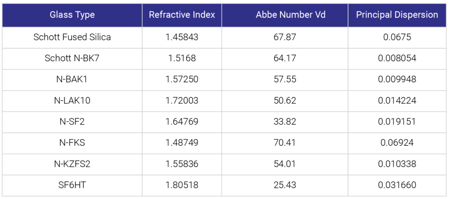Select principal dispersion value 0.014224
This screenshot has width=449, height=199.
click(x=397, y=101)
